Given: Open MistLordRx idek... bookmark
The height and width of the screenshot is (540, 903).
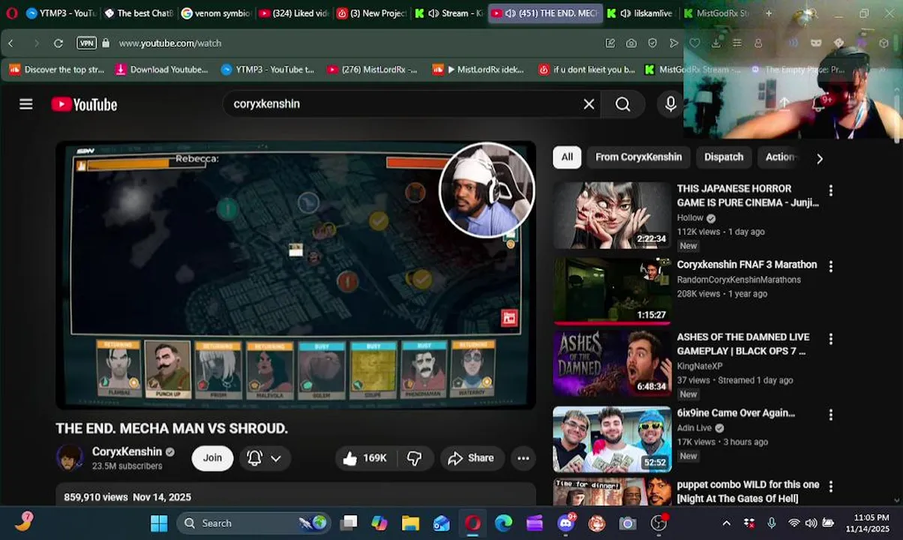Looking at the screenshot, I should pos(478,70).
